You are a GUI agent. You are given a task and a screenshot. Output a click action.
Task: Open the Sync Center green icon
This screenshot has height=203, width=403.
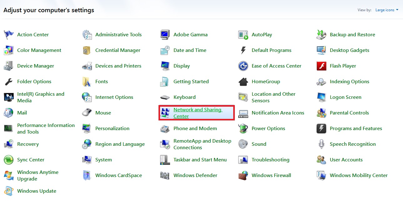(9, 160)
